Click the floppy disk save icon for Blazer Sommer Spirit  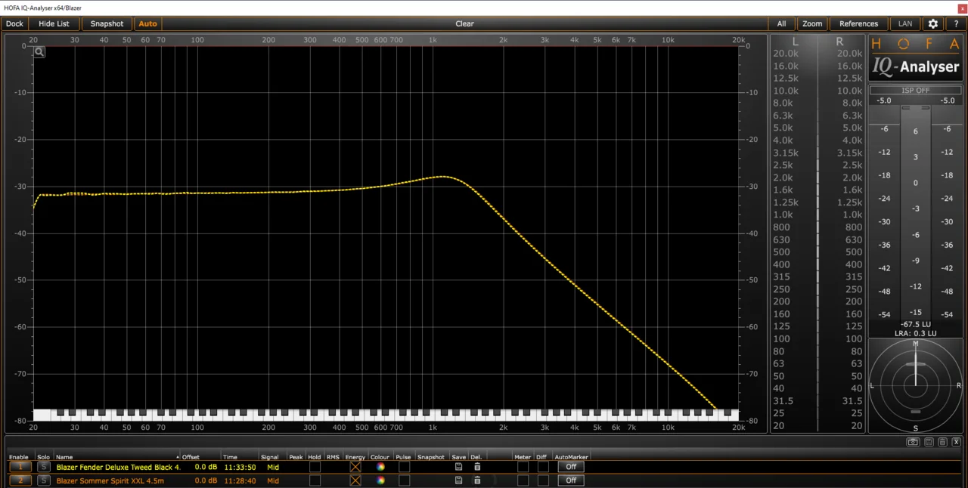click(458, 480)
